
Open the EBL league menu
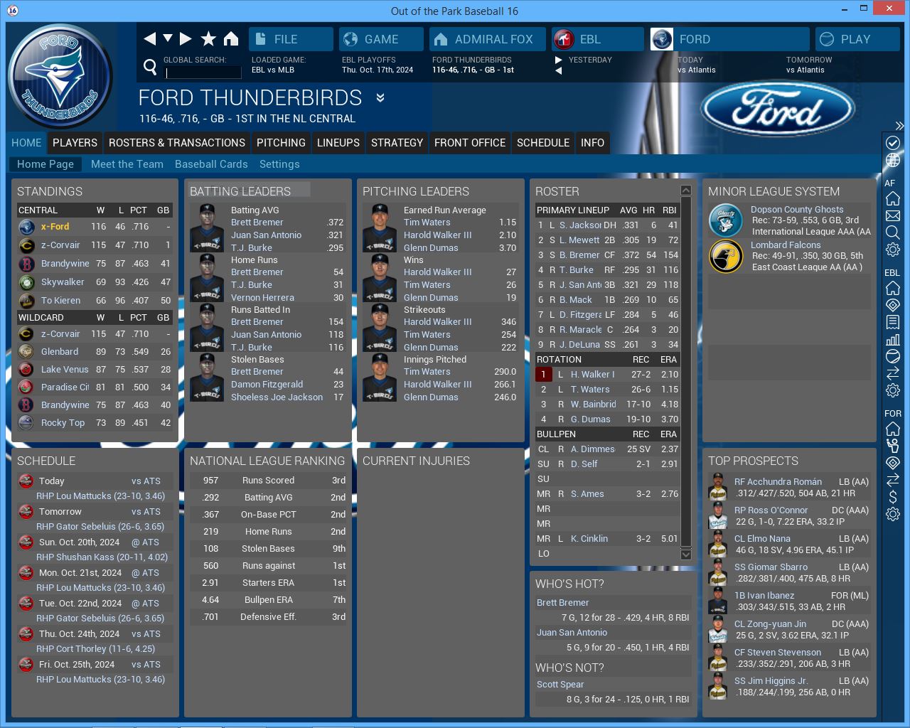coord(596,39)
